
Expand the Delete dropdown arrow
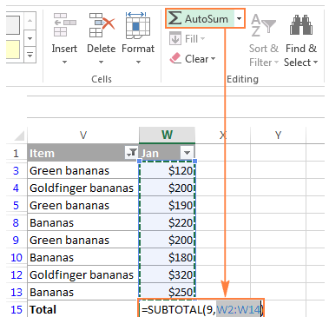pos(101,62)
